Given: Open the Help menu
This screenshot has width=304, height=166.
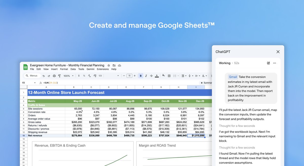Looking at the screenshot, I should [x=114, y=69].
